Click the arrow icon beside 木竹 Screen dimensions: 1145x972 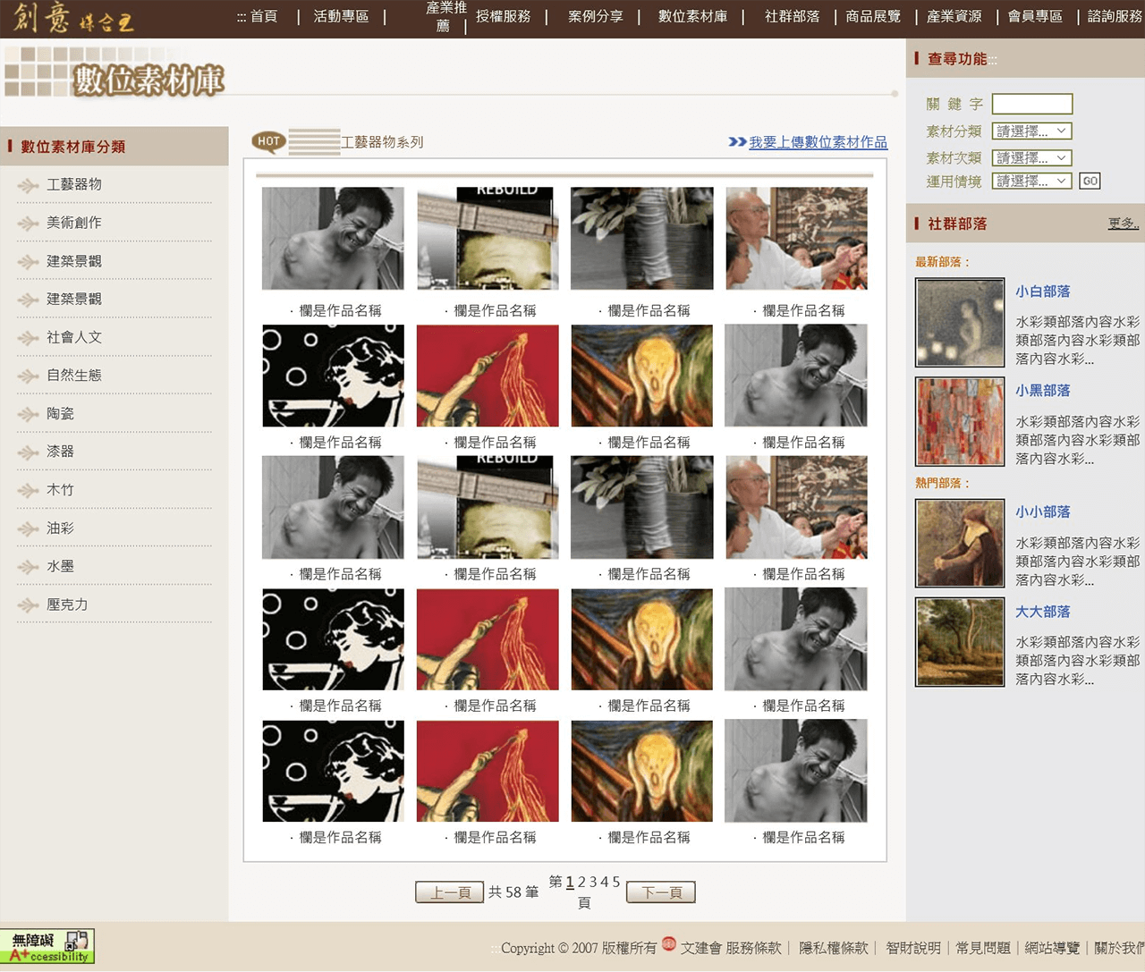click(x=29, y=491)
